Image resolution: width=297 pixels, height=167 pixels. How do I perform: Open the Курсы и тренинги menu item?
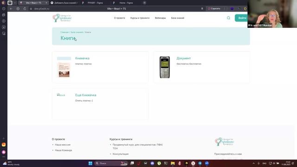point(140,18)
